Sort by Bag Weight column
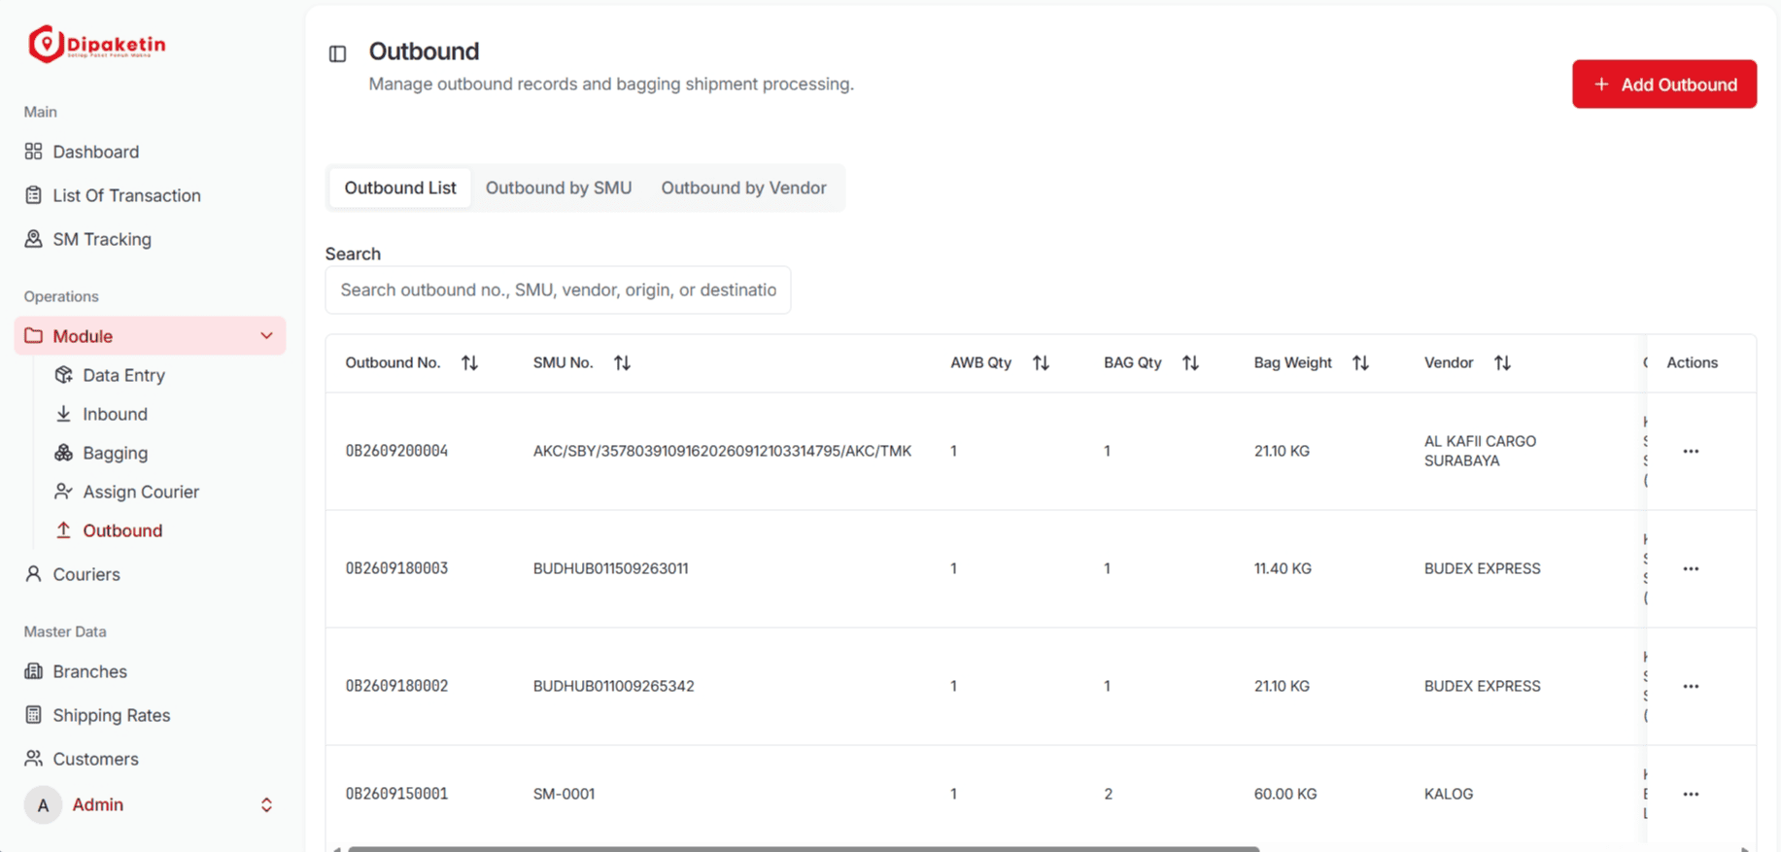 (1361, 362)
